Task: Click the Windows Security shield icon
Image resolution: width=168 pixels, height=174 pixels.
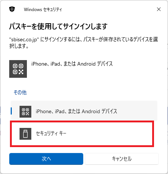Action: [12, 9]
